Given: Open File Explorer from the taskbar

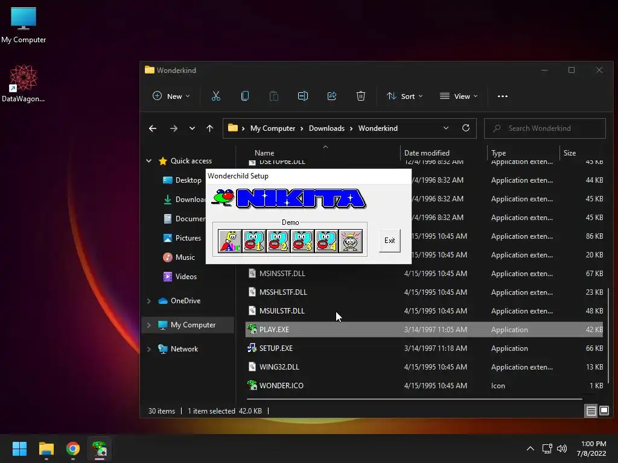Looking at the screenshot, I should (46, 449).
